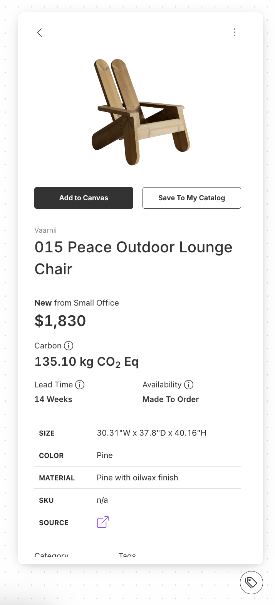Open the three-dot more options menu

click(x=234, y=33)
